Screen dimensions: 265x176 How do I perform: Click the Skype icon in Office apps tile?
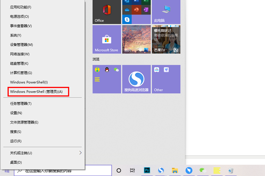(x=127, y=19)
